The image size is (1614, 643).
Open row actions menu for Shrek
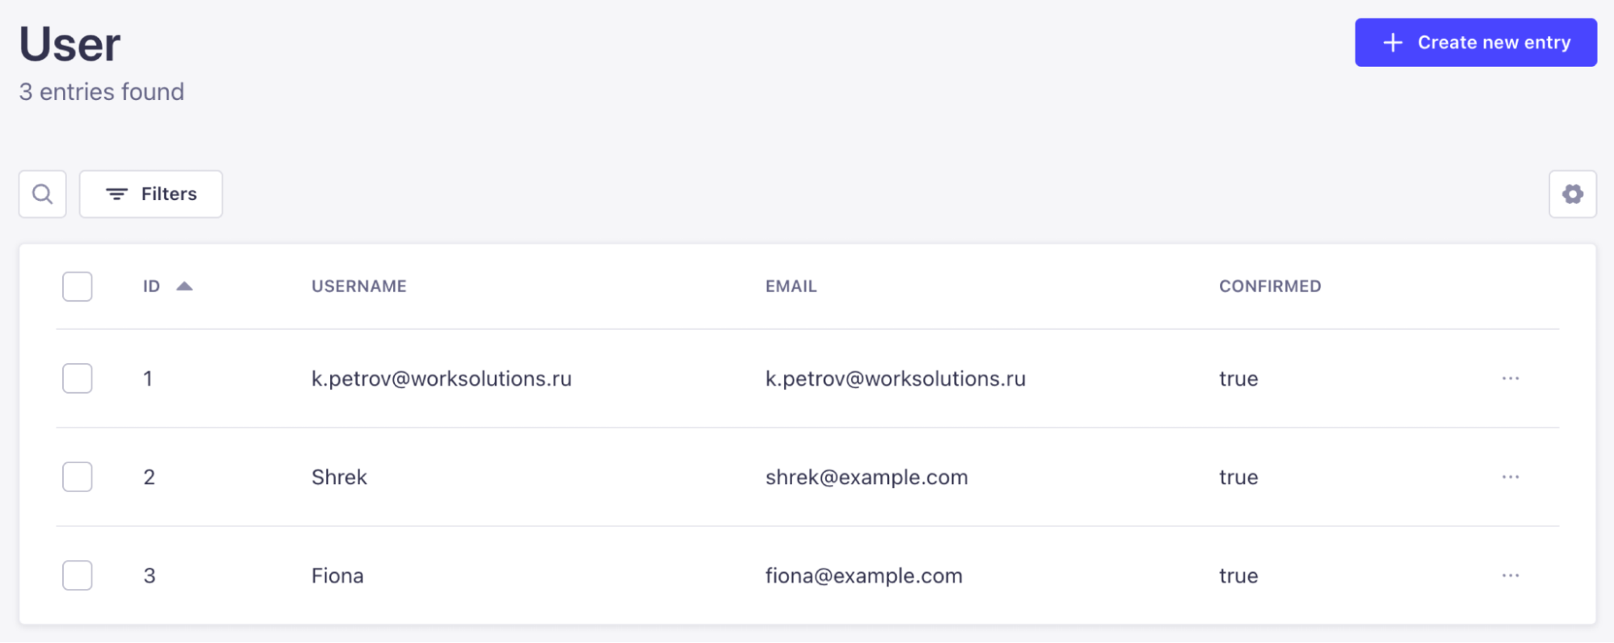(x=1510, y=477)
